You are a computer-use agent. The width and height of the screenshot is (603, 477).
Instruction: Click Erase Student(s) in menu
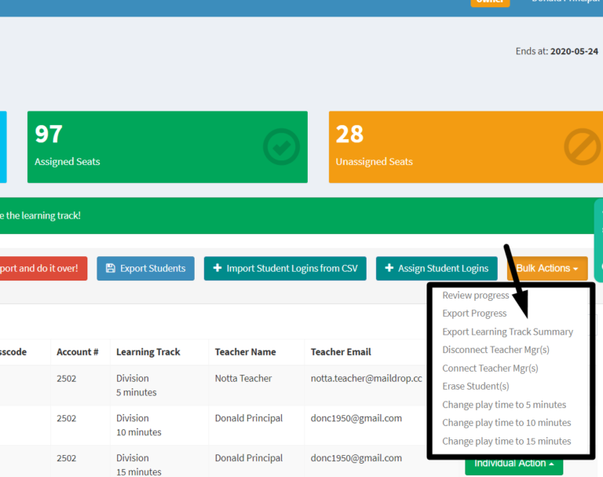pos(475,386)
